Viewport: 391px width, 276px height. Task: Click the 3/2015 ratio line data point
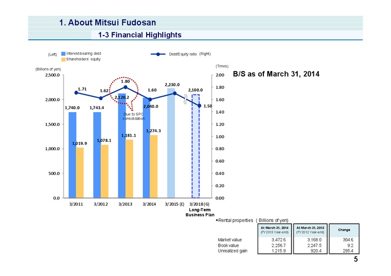pyautogui.click(x=175, y=93)
